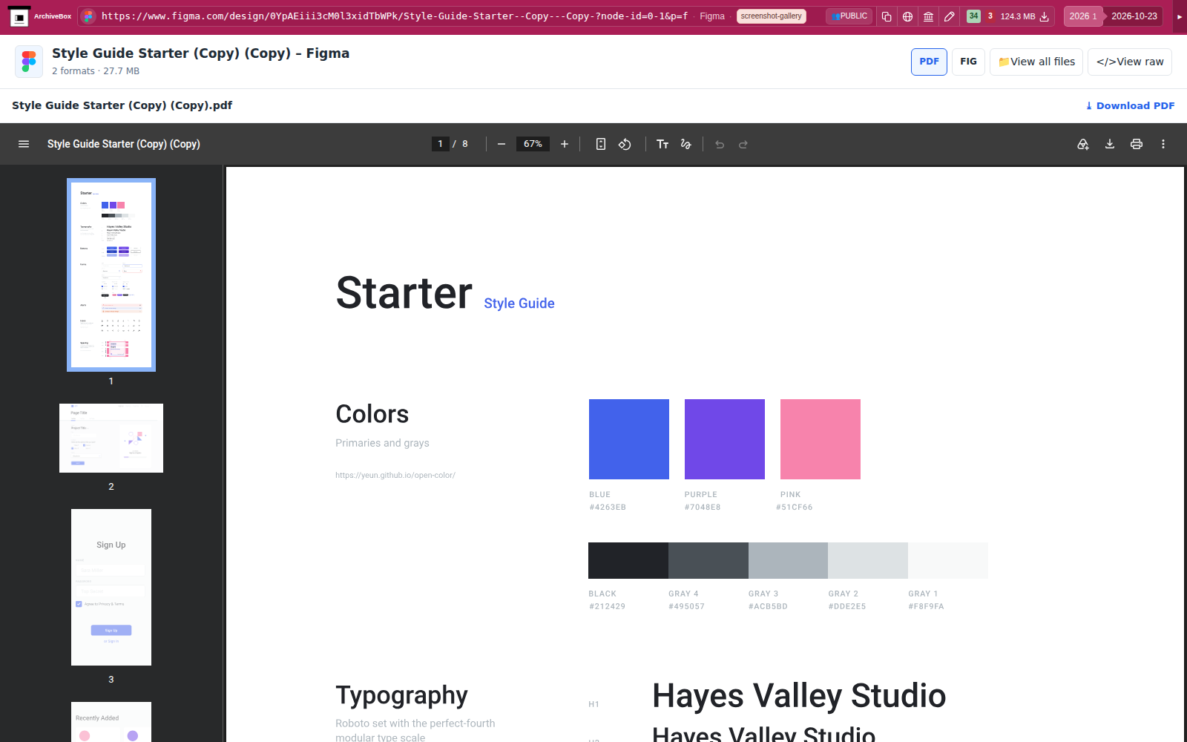
Task: Click the fit to page icon
Action: (x=601, y=144)
